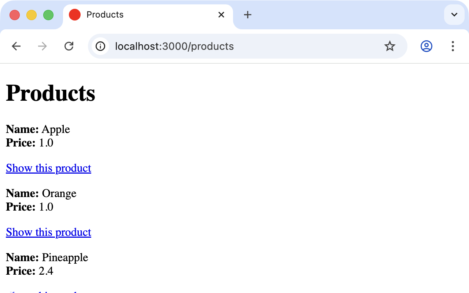Click the forward navigation arrow
Screen dimensions: 469x293
click(42, 46)
